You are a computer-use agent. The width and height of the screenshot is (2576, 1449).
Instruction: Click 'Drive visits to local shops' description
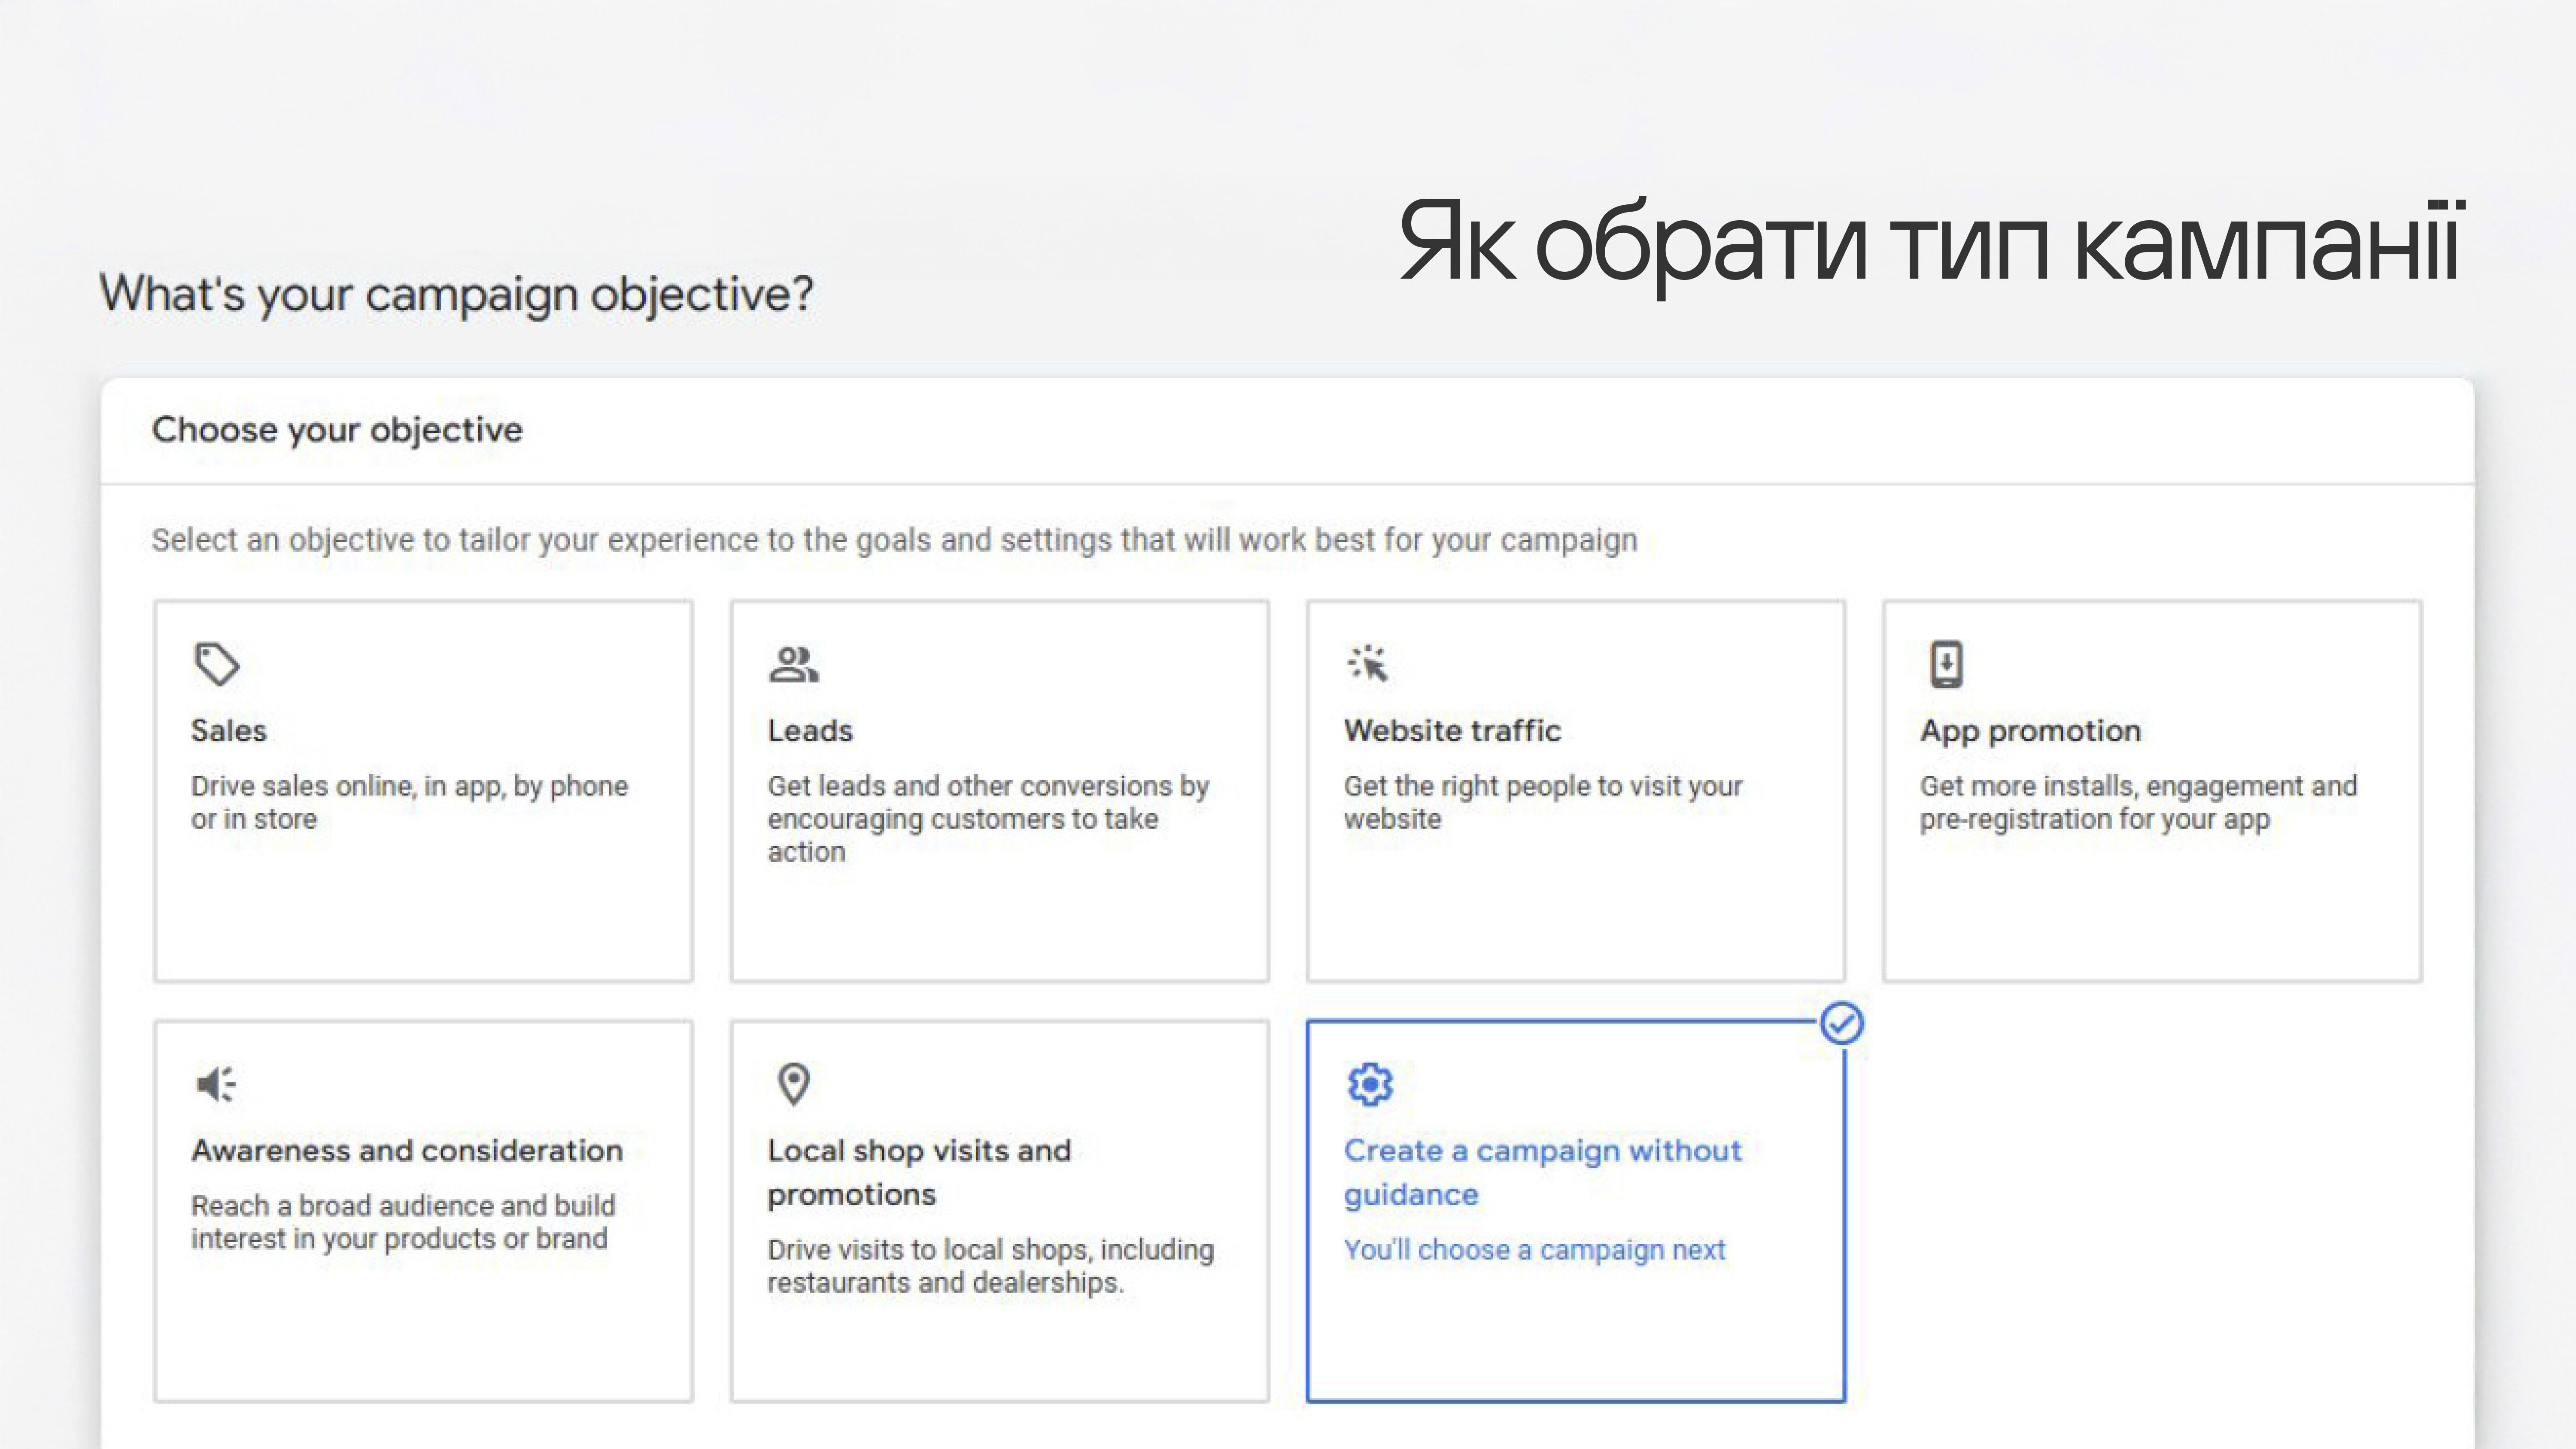(x=990, y=1267)
